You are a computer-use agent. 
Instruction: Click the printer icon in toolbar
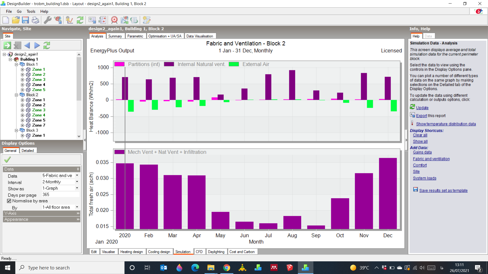36,20
